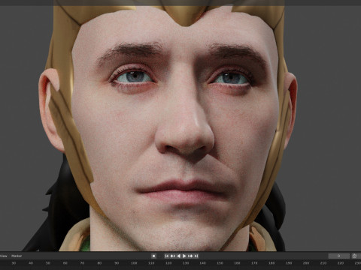Click frame 150 on the timeline ruler
This screenshot has height=270, width=361.
[x=220, y=263]
